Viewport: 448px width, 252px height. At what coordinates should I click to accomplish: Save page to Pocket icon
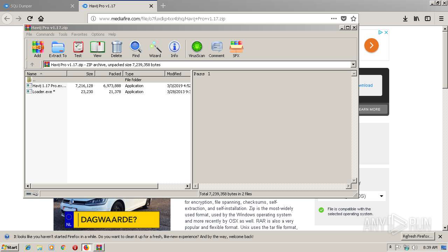[344, 19]
